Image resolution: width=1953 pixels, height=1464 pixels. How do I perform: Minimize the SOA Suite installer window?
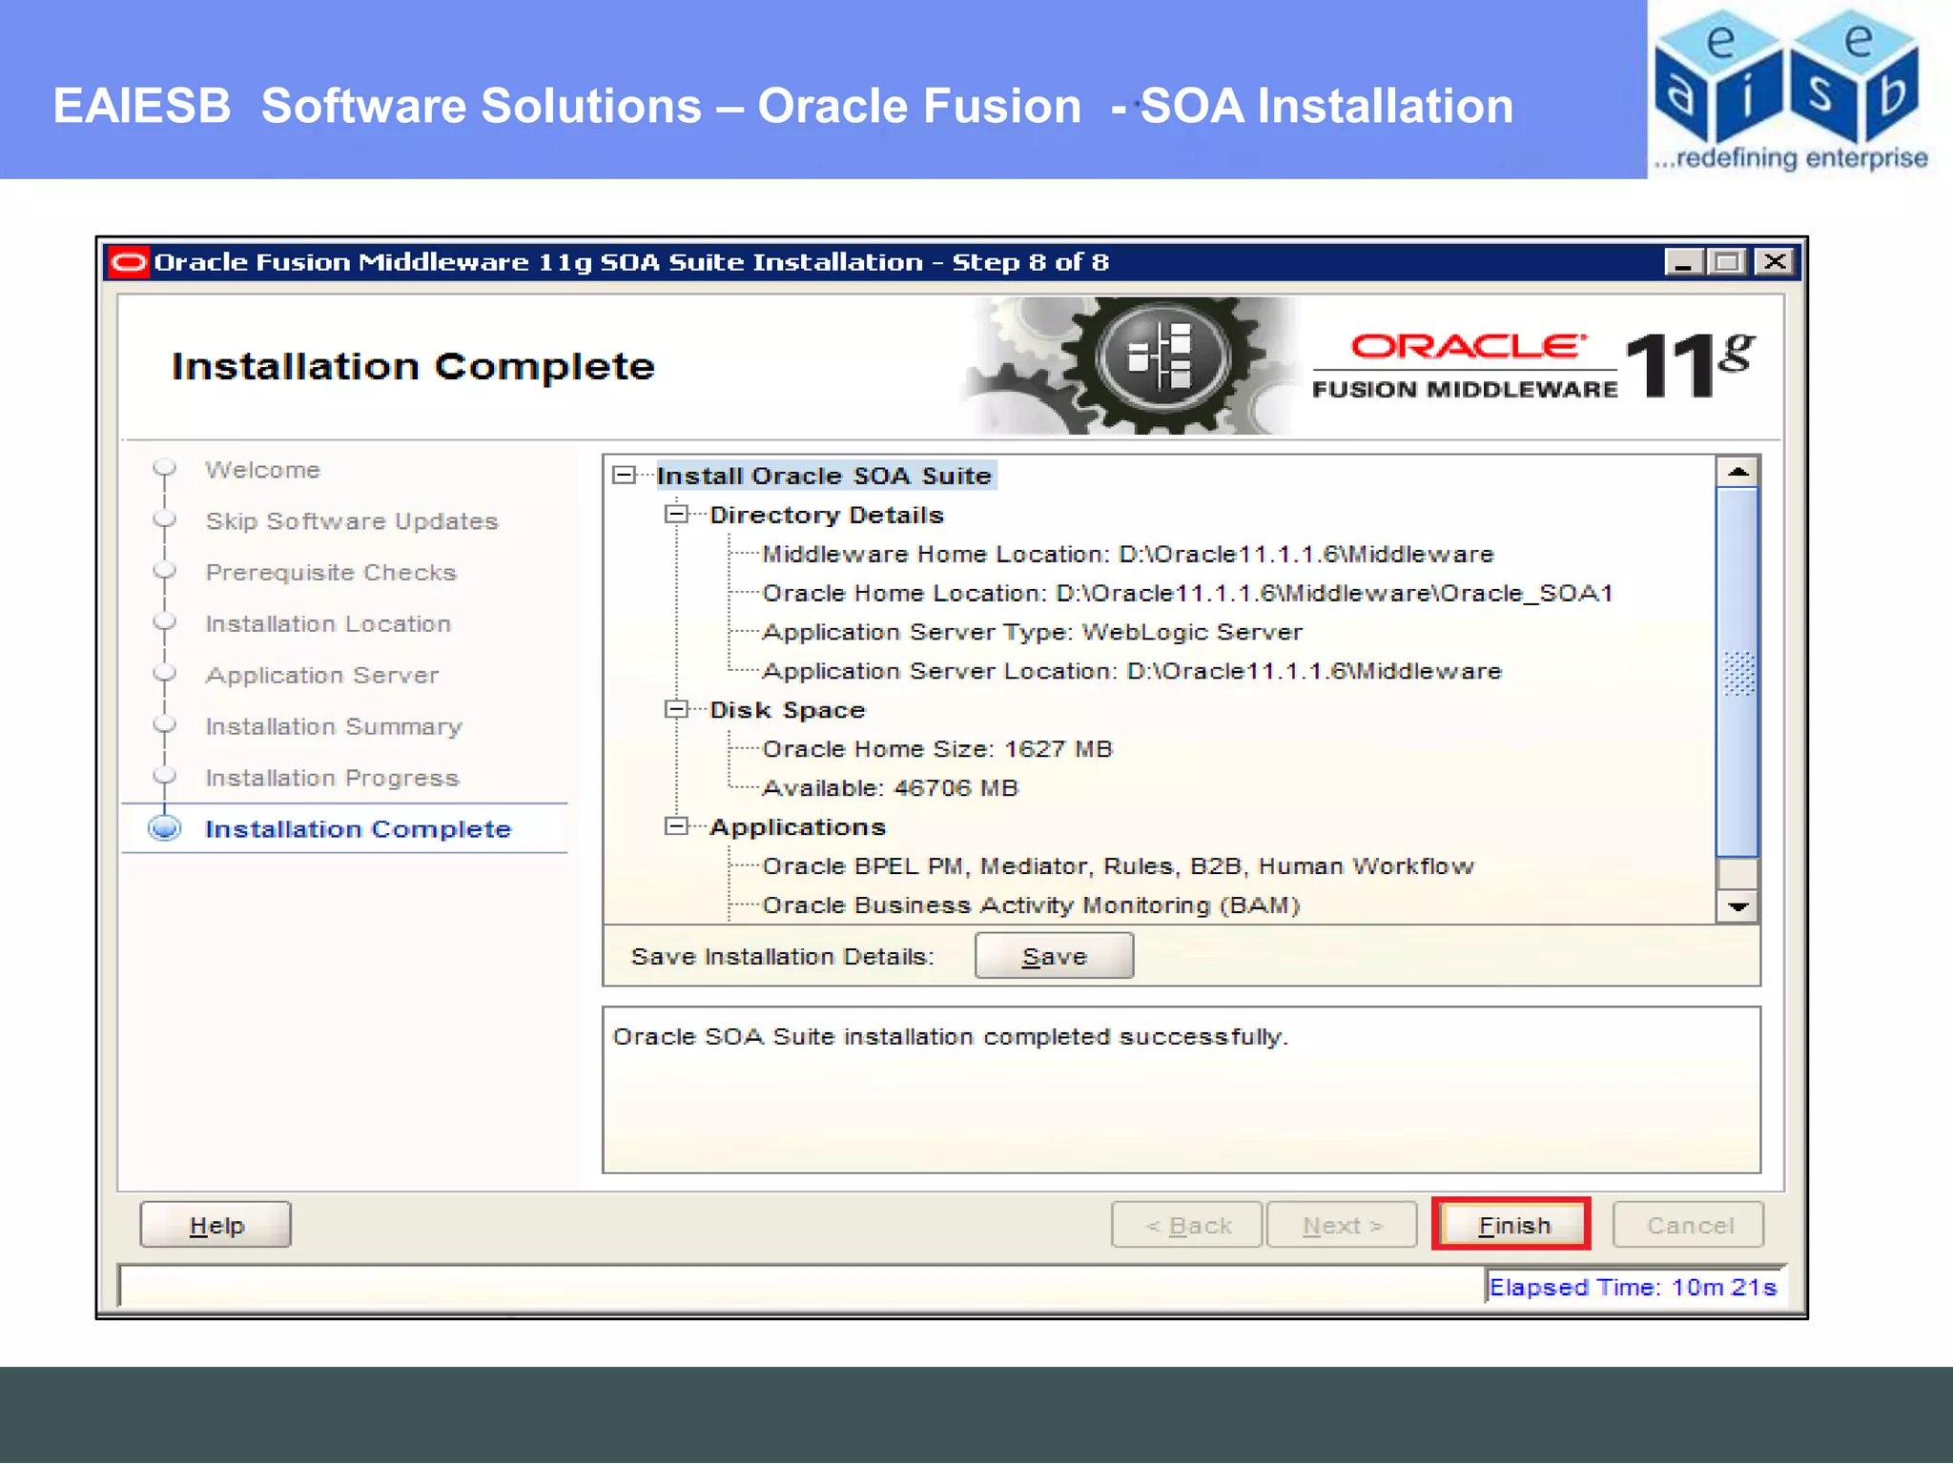[1683, 261]
